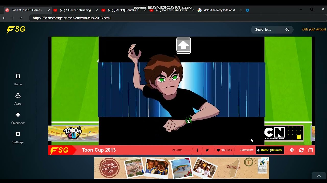Click the SHARE label
The height and width of the screenshot is (183, 327).
point(177,150)
